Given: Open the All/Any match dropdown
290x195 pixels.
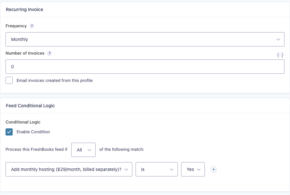Looking at the screenshot, I should pyautogui.click(x=83, y=150).
